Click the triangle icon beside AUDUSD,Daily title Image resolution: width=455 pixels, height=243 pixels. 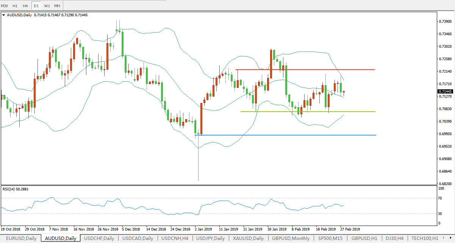(4, 15)
